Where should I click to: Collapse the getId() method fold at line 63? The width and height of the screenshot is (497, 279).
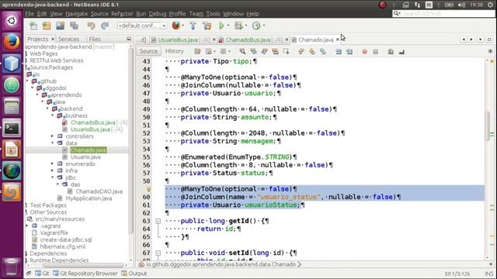pyautogui.click(x=158, y=221)
